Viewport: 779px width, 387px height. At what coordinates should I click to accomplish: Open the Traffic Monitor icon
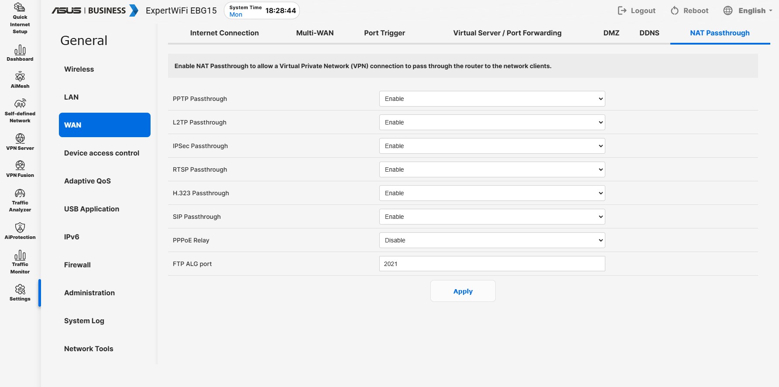(20, 255)
